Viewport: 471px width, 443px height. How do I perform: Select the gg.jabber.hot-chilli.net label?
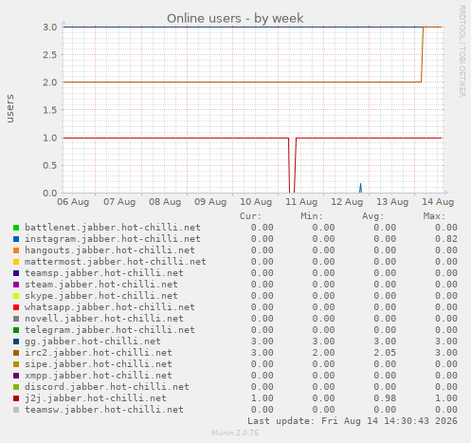(x=93, y=341)
